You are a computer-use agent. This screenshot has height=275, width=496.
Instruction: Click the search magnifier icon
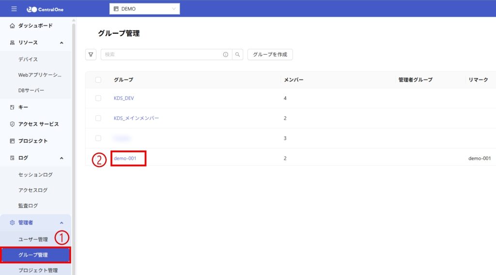coord(238,55)
